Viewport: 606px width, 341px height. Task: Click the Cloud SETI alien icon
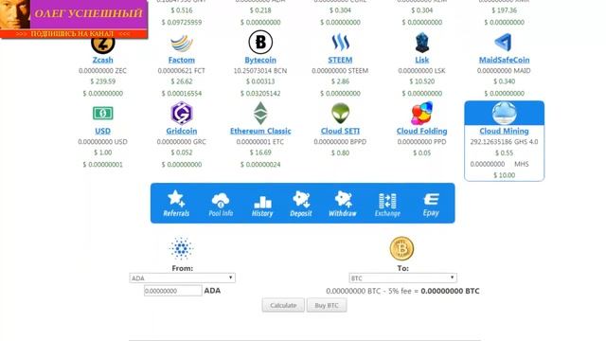341,114
